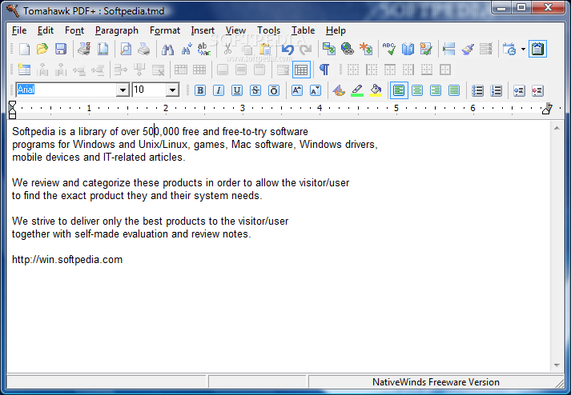Image resolution: width=571 pixels, height=395 pixels.
Task: Open the Table menu
Action: [x=303, y=30]
